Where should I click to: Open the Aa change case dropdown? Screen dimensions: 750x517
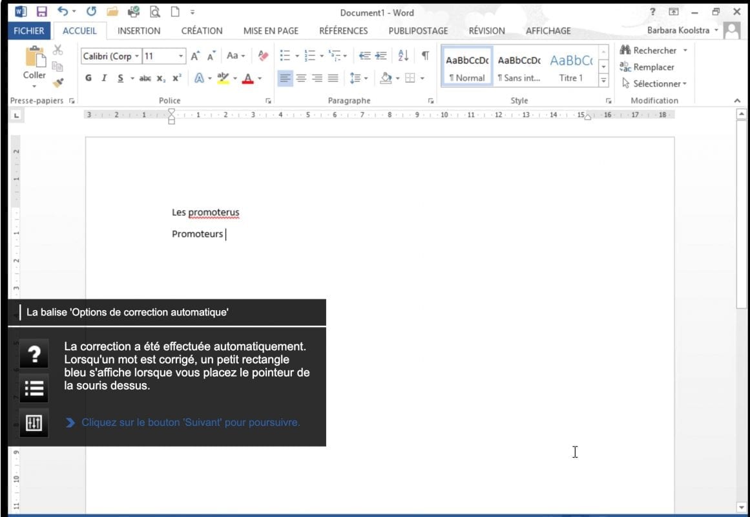tap(235, 56)
